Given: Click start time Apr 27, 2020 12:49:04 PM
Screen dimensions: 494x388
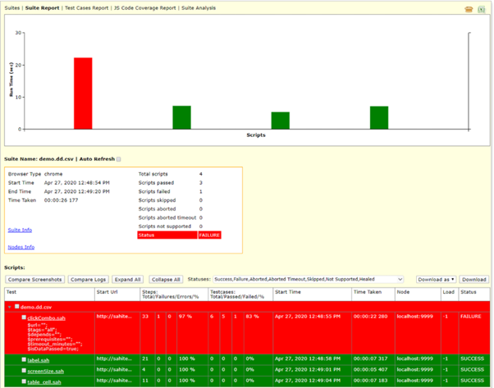Looking at the screenshot, I should 308,381.
